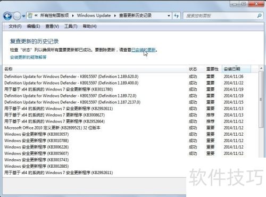Expand arrow after Windows Update breadcrumb

[115, 15]
